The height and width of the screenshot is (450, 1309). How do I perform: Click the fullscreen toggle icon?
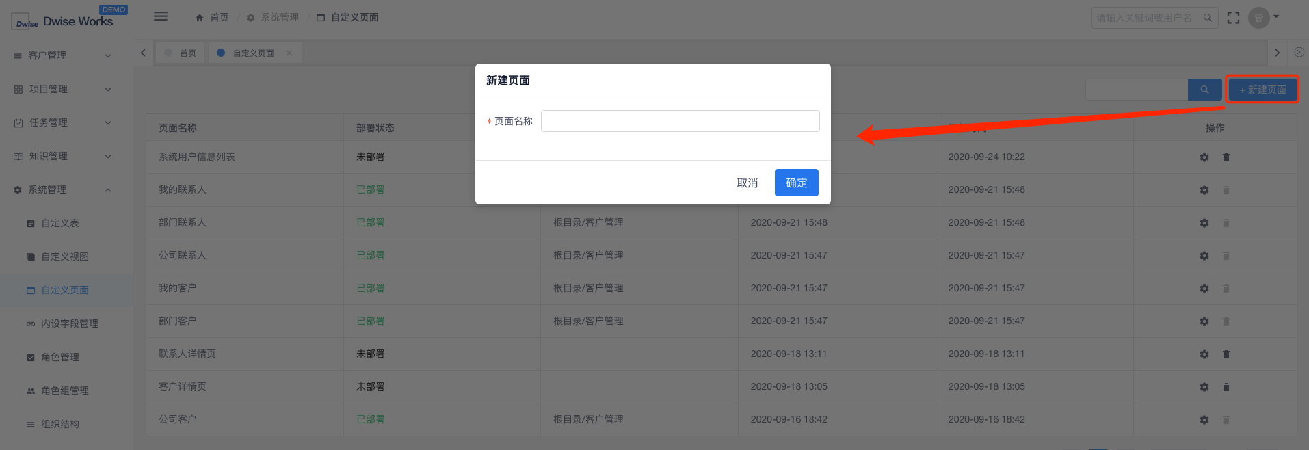click(1233, 18)
